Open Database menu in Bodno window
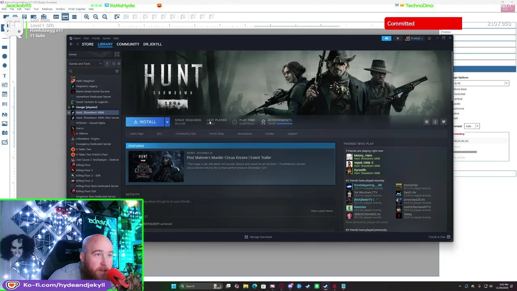 click(x=47, y=9)
